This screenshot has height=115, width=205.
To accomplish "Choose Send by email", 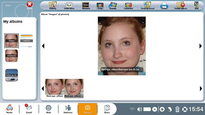I will (148, 6).
